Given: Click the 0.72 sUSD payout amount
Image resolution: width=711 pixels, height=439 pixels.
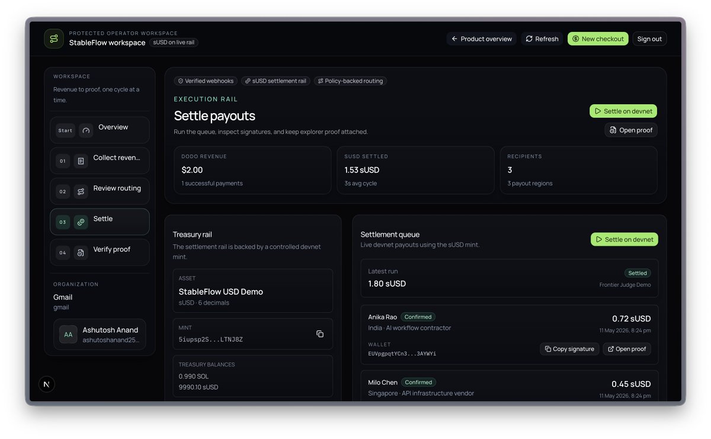Looking at the screenshot, I should click(631, 319).
